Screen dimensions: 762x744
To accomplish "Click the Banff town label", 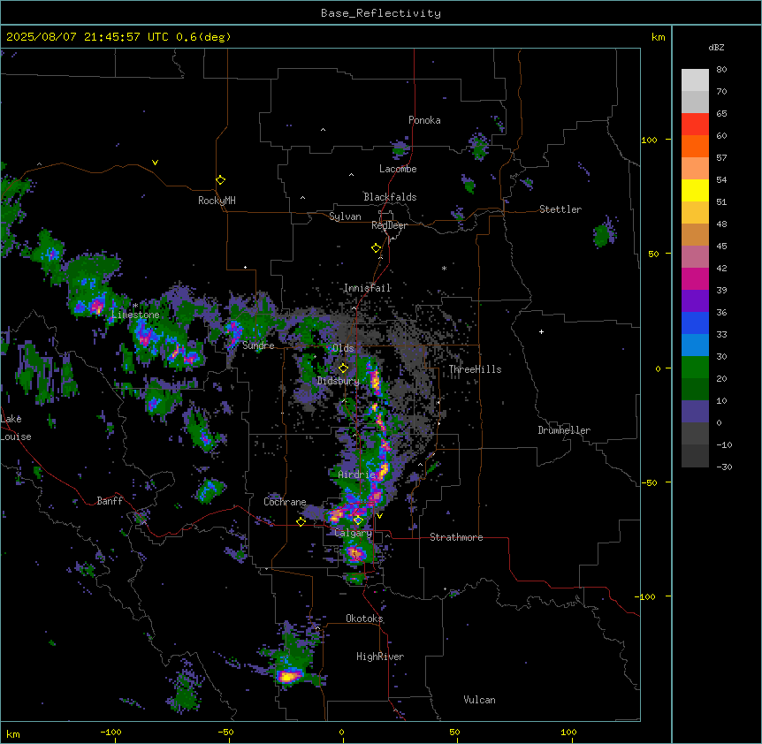I will 110,501.
